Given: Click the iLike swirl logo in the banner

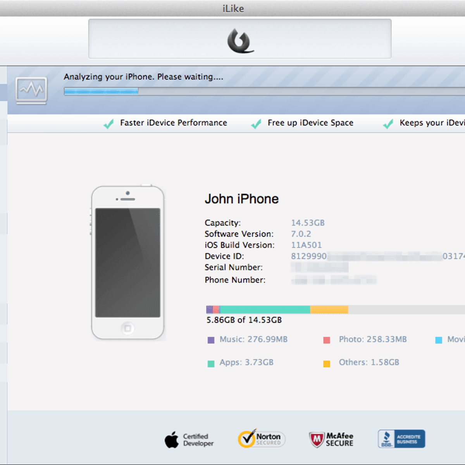Looking at the screenshot, I should coord(240,41).
